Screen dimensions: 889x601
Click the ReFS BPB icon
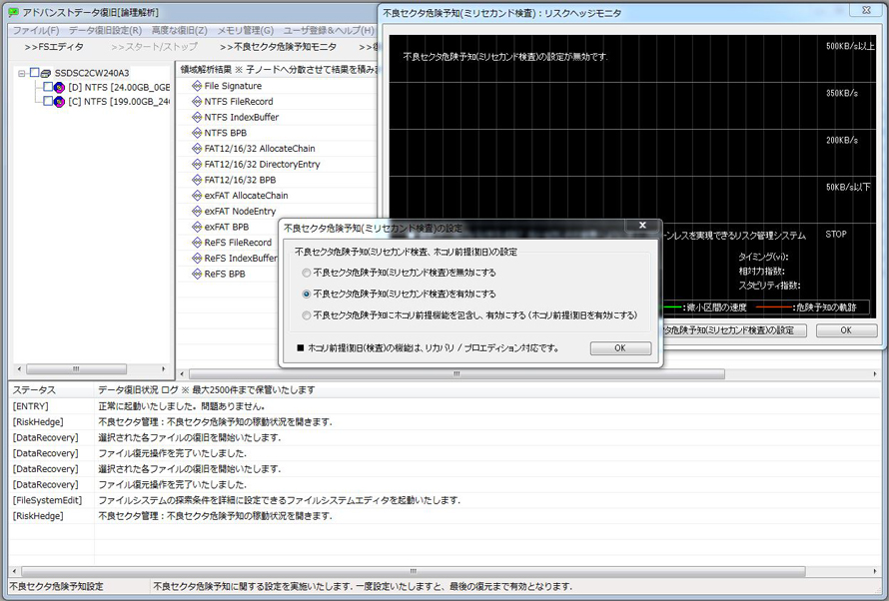(x=197, y=275)
